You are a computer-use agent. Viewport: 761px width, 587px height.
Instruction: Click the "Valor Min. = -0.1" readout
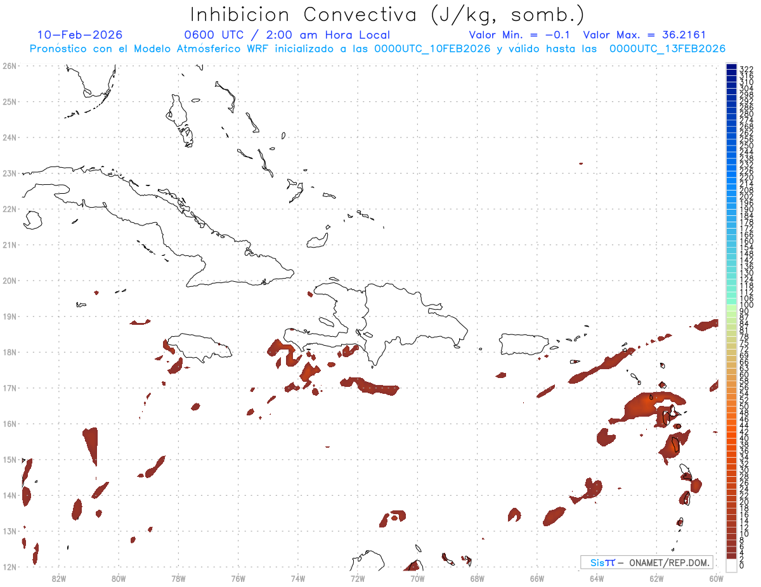[520, 35]
